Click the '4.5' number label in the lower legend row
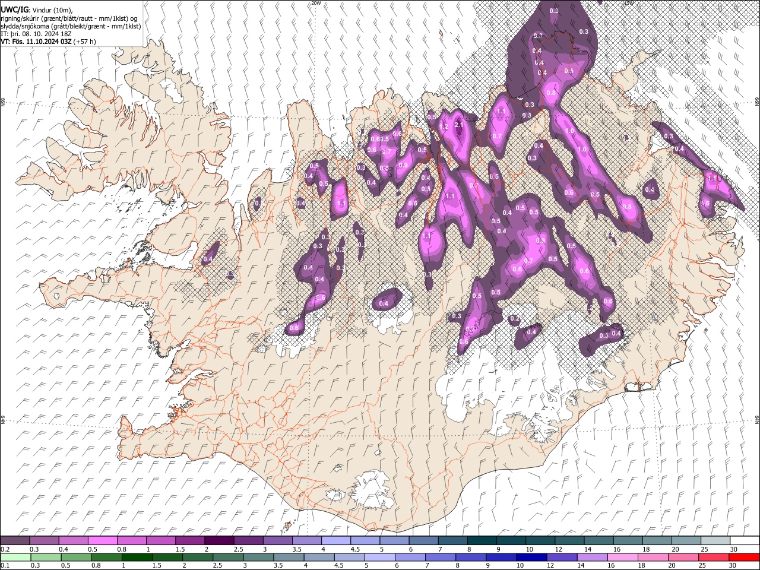 click(339, 566)
